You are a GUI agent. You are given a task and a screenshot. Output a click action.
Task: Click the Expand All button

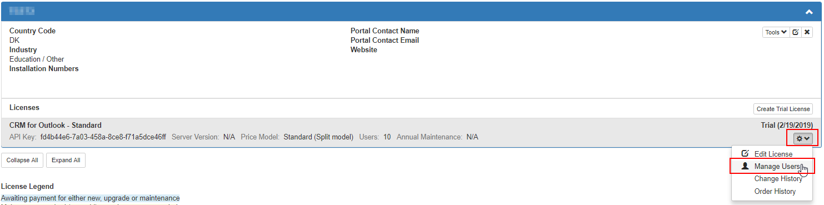point(66,160)
